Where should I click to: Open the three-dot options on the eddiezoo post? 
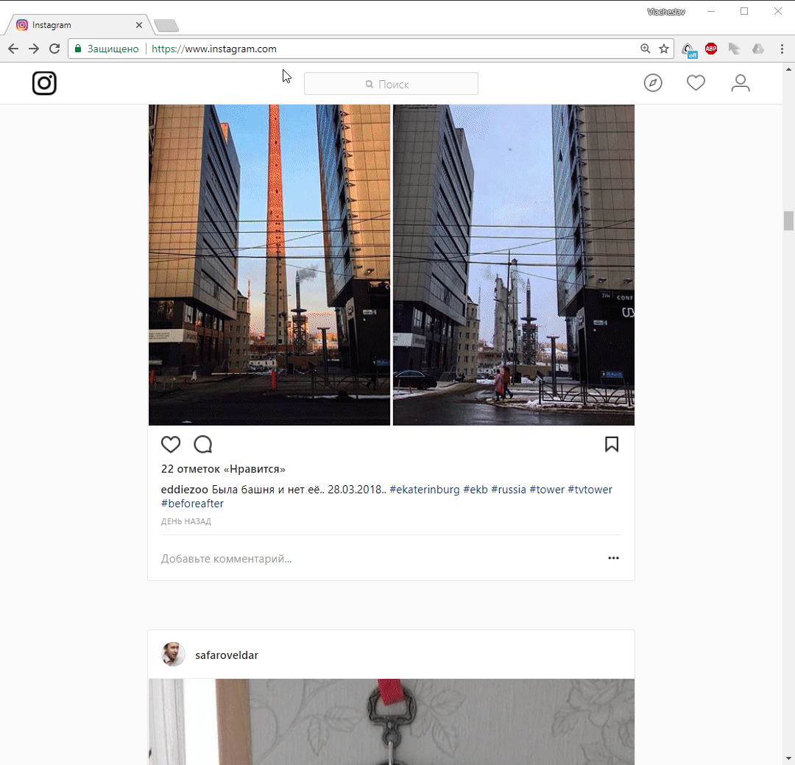pyautogui.click(x=613, y=558)
